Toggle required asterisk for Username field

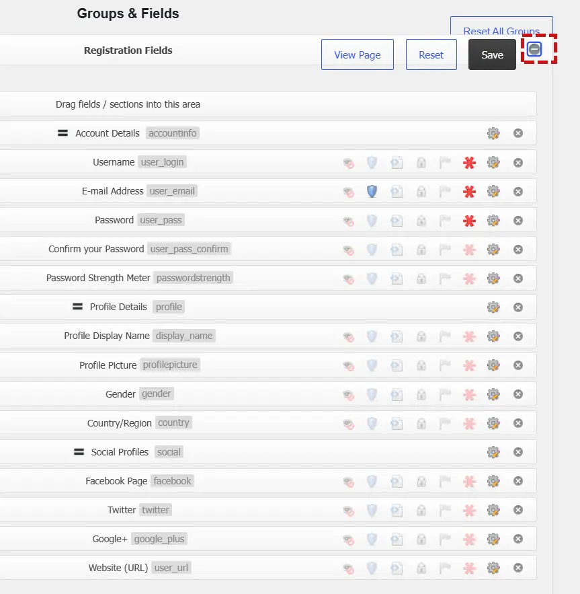pyautogui.click(x=470, y=163)
